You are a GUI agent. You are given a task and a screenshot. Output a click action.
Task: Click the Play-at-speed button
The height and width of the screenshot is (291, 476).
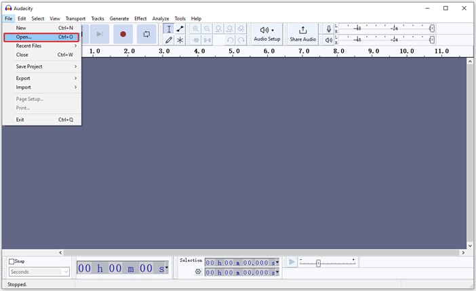(292, 262)
